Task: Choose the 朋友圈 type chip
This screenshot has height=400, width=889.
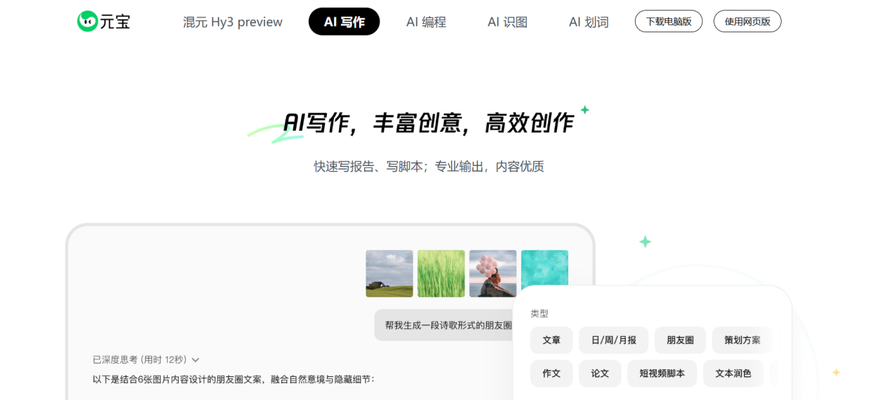Action: [681, 340]
